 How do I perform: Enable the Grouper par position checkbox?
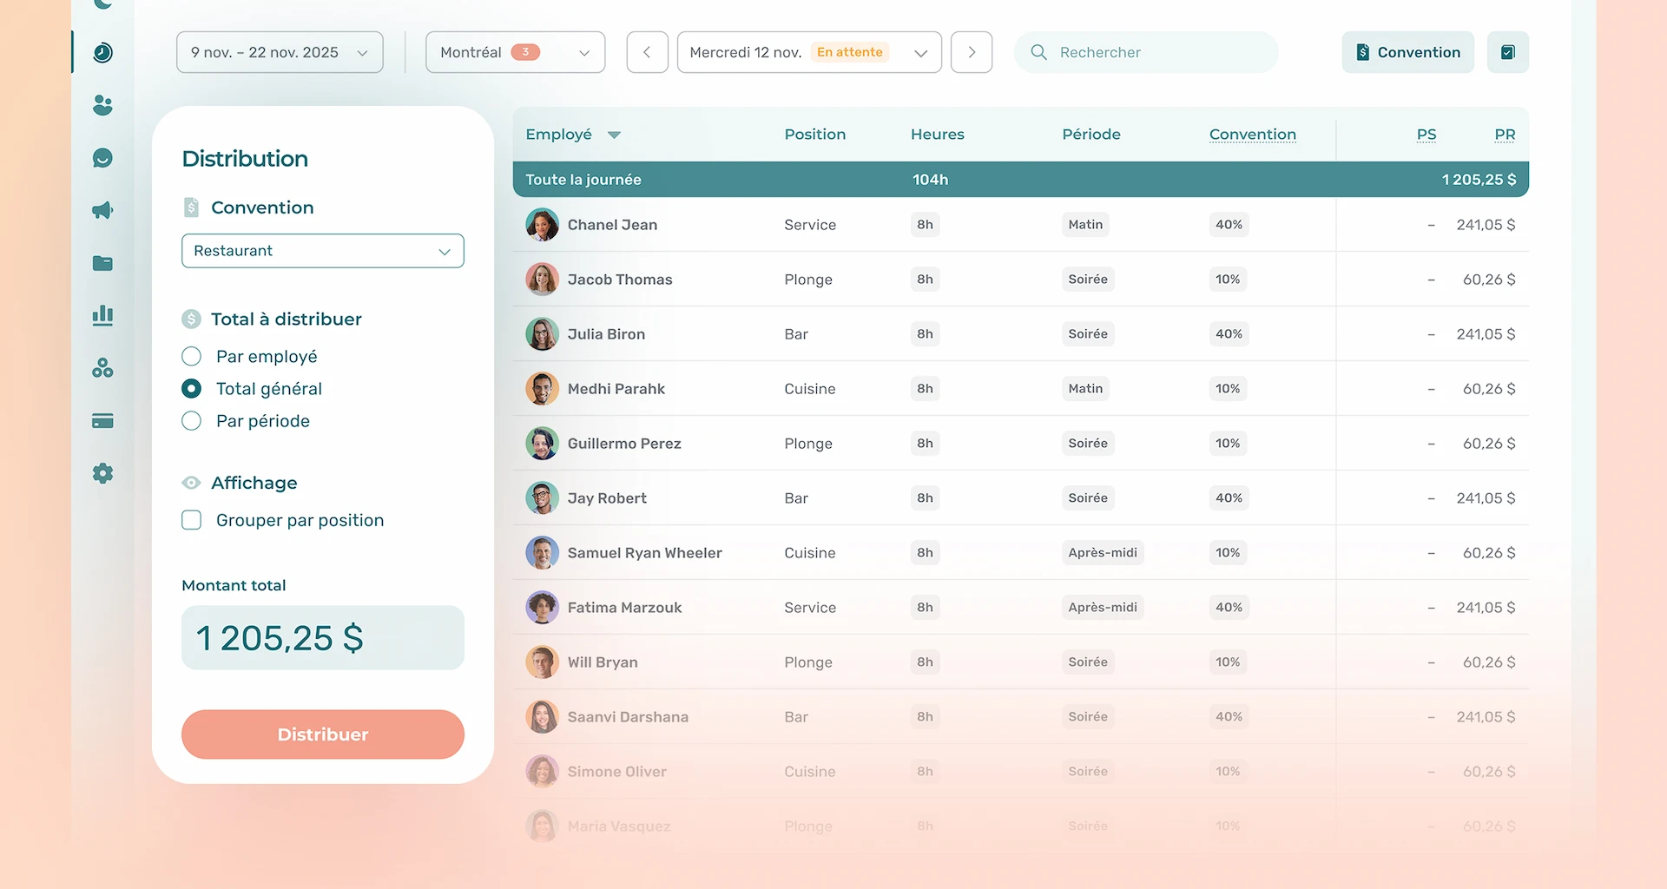tap(191, 520)
